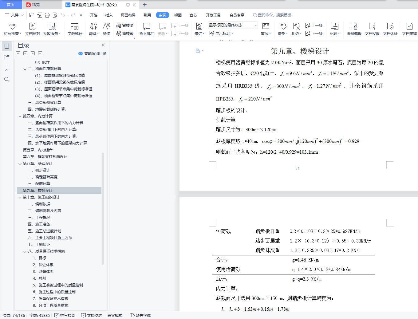Jump to 三、风荷载侧移计算 in outline
418x319 pixels.
pyautogui.click(x=45, y=103)
